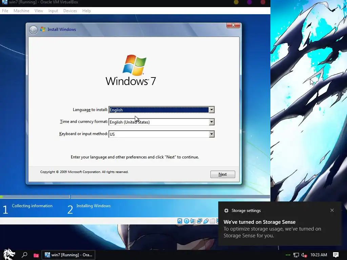Click the purple dot window button in title bar
Screen dimensions: 347x260
pos(249,2)
